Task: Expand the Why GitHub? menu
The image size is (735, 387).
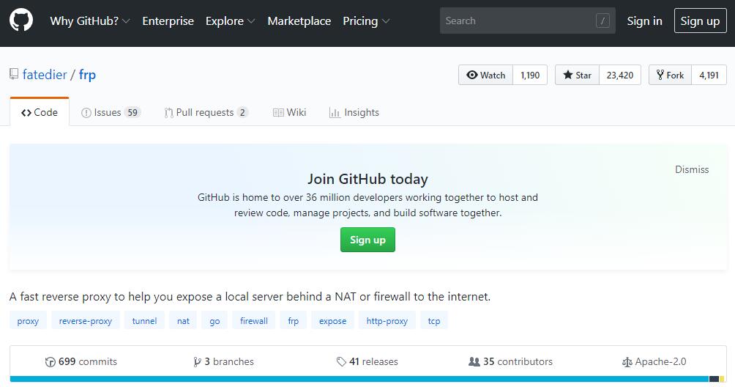Action: (x=89, y=21)
